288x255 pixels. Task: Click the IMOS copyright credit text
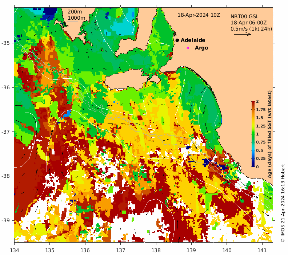(x=283, y=203)
